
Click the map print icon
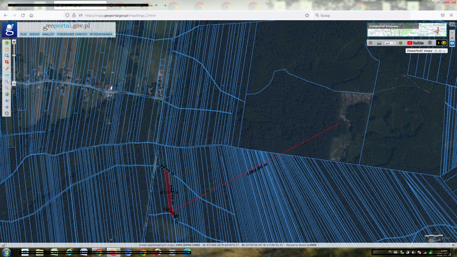pyautogui.click(x=379, y=43)
